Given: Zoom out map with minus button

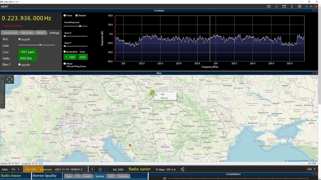Looking at the screenshot, I should tap(3, 106).
